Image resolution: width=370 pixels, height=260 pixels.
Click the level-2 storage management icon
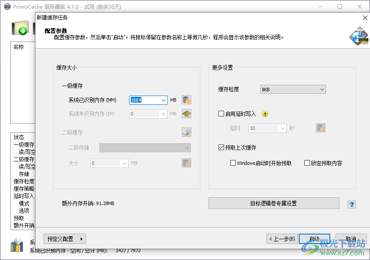click(x=187, y=132)
